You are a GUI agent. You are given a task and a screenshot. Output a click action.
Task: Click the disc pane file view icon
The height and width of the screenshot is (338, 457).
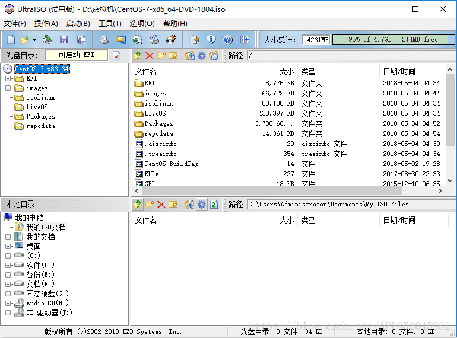point(214,55)
